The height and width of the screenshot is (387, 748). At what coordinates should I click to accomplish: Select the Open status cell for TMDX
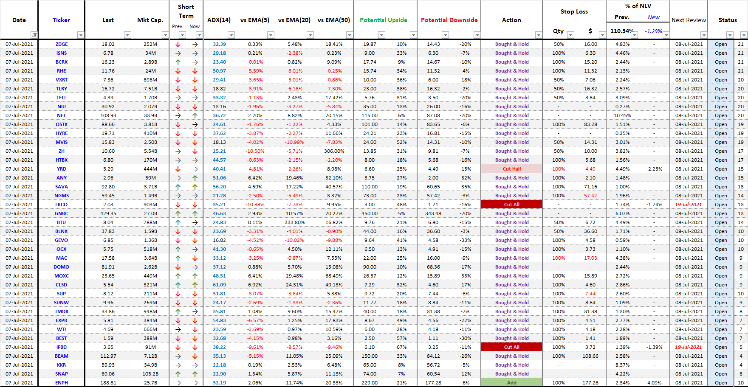click(720, 311)
